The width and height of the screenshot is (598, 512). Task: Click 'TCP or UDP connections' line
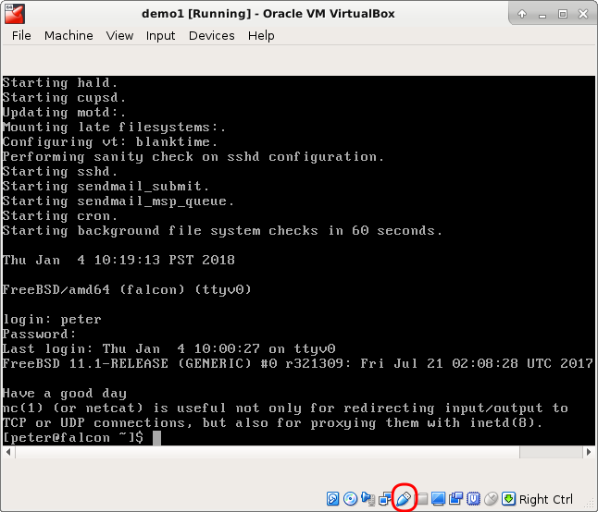click(273, 423)
